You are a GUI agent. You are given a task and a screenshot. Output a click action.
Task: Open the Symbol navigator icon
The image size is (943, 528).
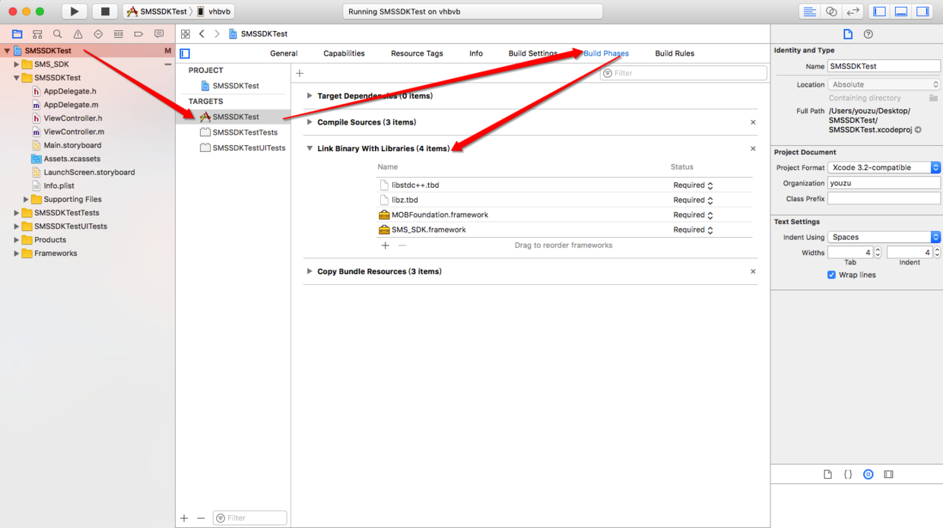pyautogui.click(x=37, y=33)
